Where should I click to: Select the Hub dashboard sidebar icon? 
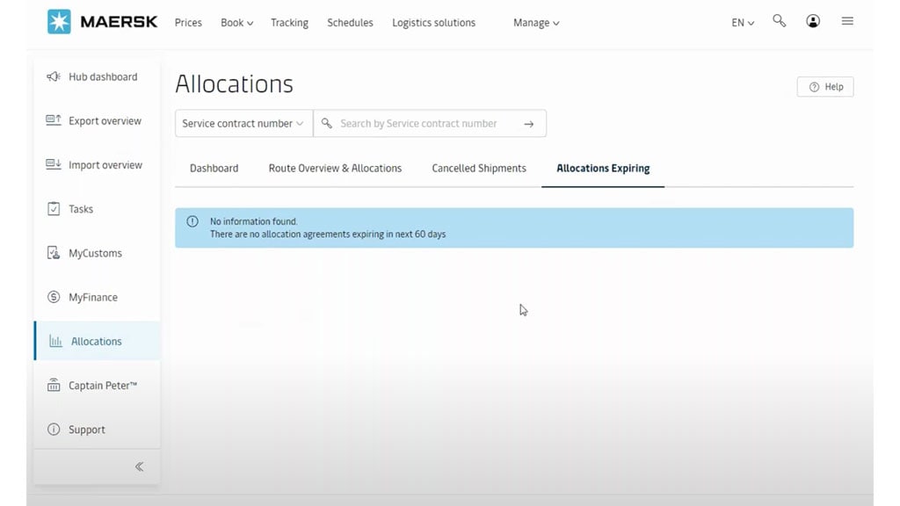(x=54, y=76)
